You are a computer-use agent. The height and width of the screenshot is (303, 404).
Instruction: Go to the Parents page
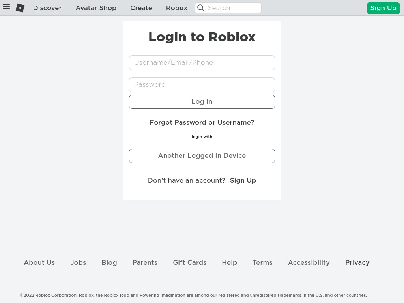pyautogui.click(x=145, y=262)
